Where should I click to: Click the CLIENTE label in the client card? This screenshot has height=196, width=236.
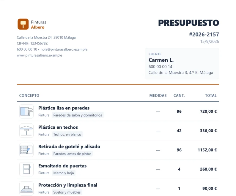[x=155, y=54]
